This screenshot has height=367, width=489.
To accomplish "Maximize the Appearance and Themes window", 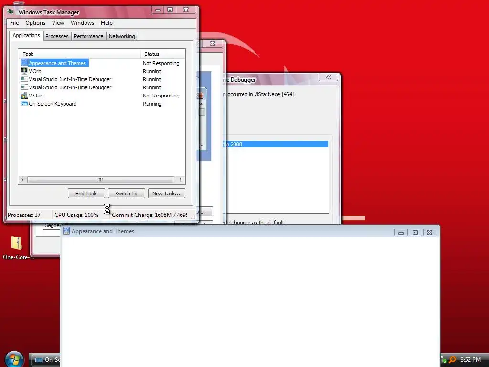I will [415, 233].
